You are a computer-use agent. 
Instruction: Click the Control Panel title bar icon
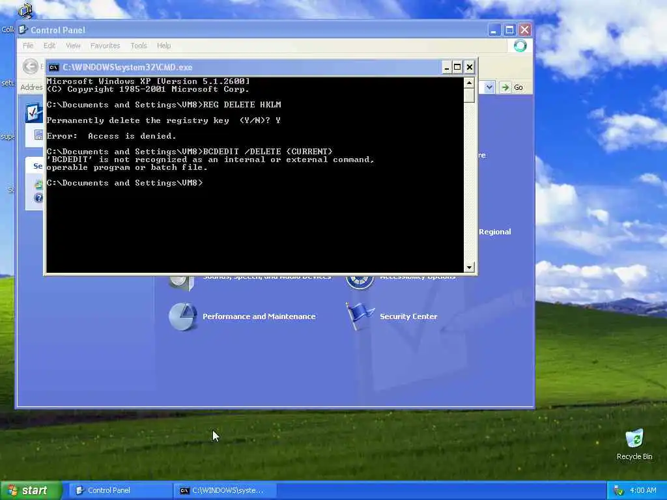click(23, 30)
